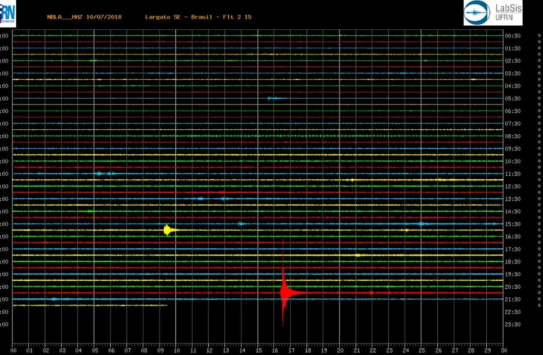This screenshot has width=543, height=355.
Task: Click the LabSis UFRN logo
Action: 493,13
